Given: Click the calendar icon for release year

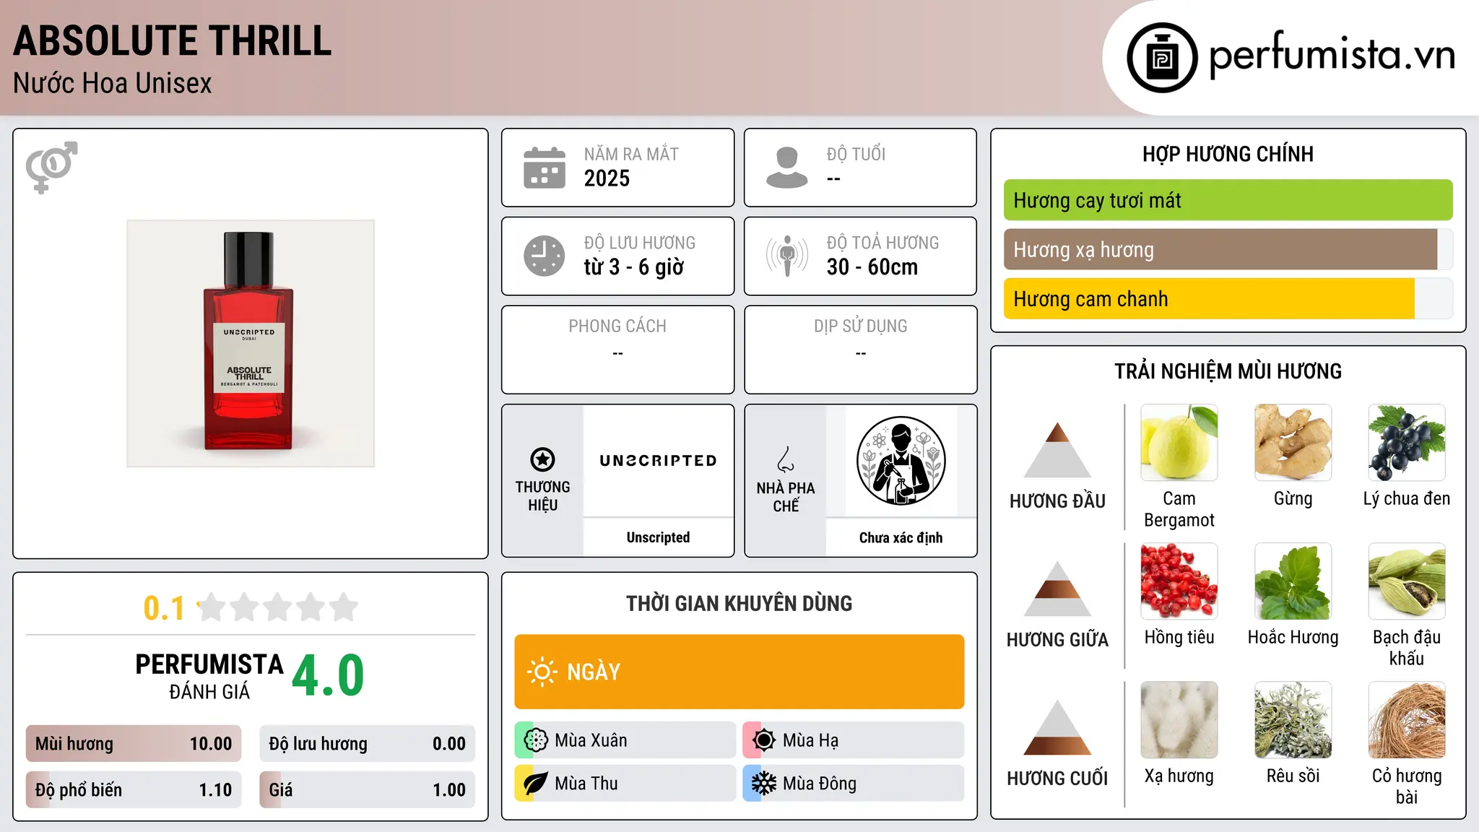Looking at the screenshot, I should [545, 168].
